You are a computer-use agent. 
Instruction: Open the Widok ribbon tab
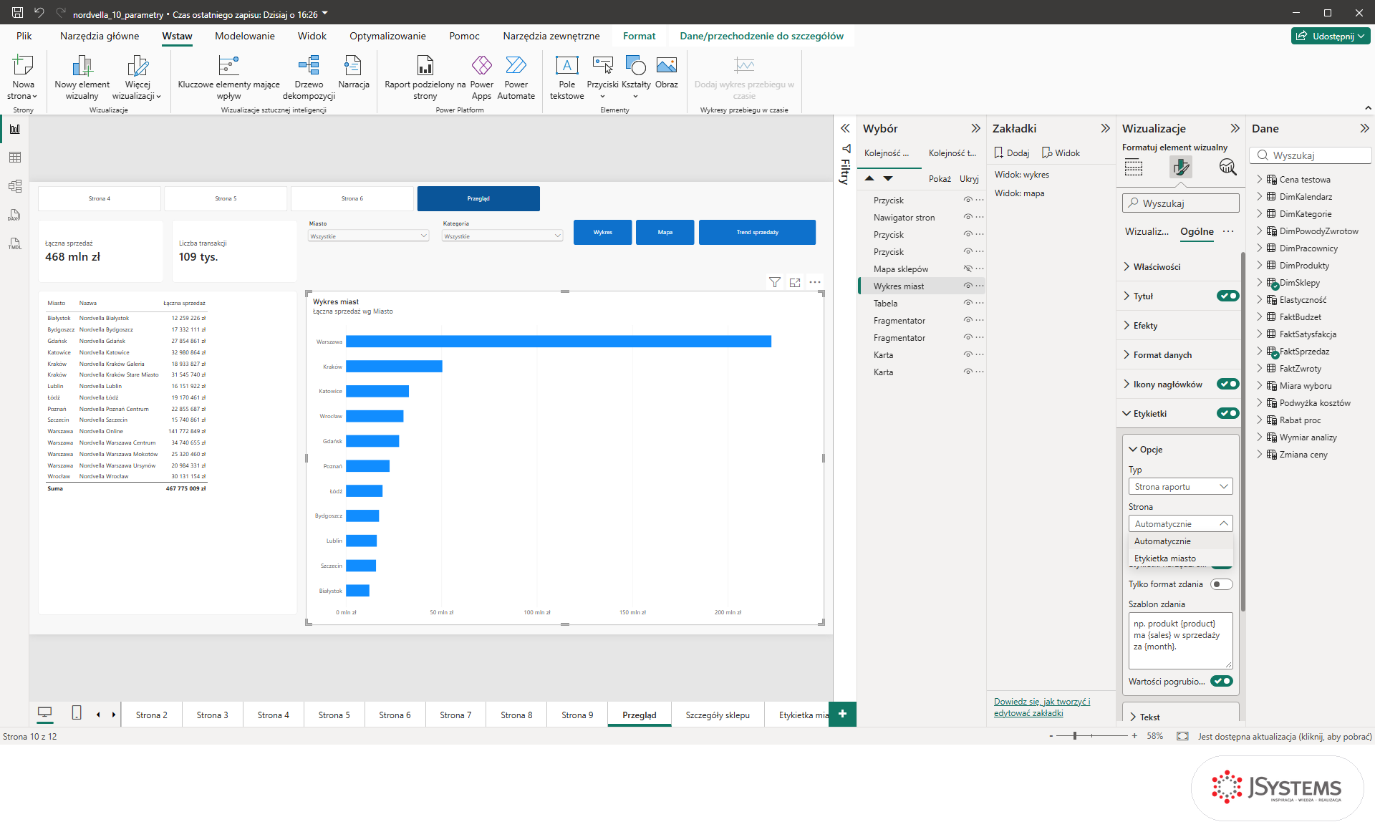click(x=312, y=36)
